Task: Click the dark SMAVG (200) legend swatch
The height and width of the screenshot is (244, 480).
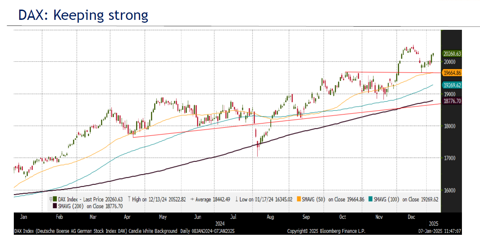Action: (55, 206)
